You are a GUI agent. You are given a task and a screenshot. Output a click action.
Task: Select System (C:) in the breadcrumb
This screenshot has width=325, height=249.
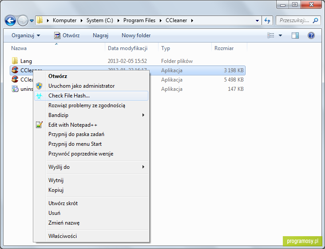tap(100, 20)
